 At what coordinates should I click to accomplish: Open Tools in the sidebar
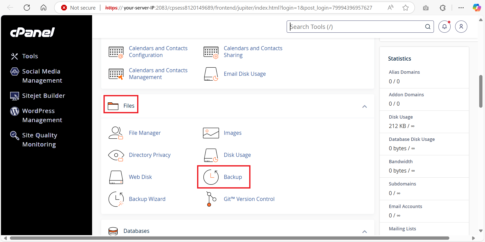coord(30,56)
